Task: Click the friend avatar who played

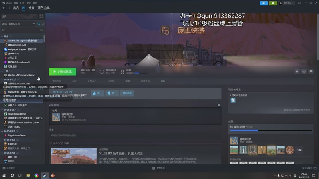Action: coord(233,100)
